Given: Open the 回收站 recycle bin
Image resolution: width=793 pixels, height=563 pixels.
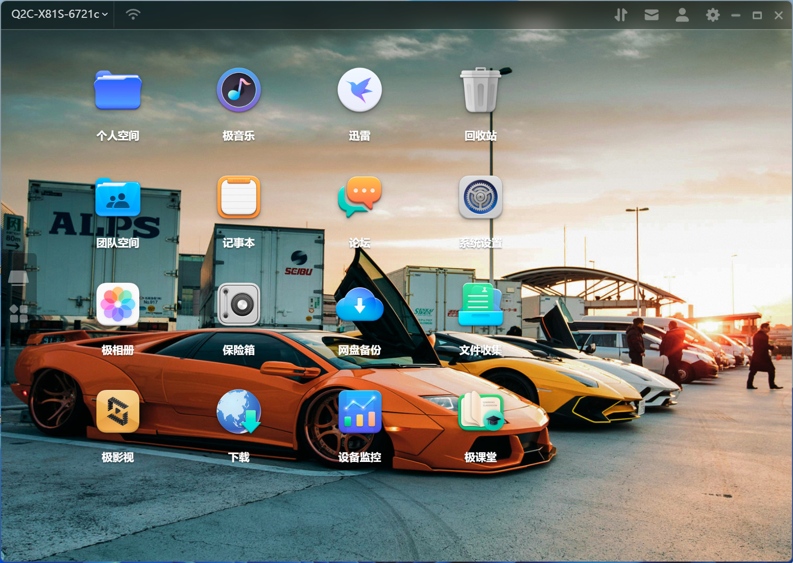Looking at the screenshot, I should (x=480, y=91).
